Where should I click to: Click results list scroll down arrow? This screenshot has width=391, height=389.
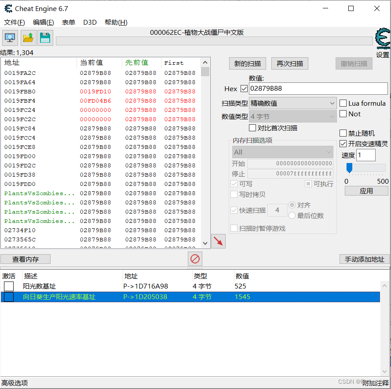[x=205, y=243]
